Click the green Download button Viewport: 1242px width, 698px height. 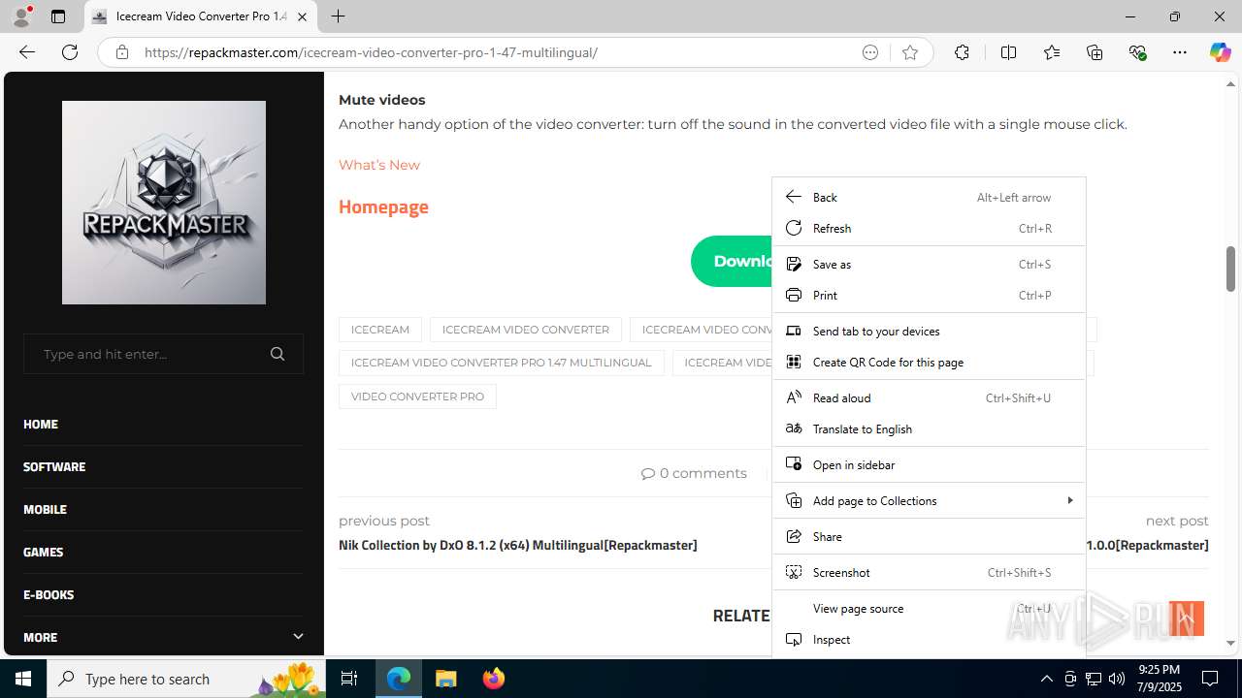click(733, 261)
